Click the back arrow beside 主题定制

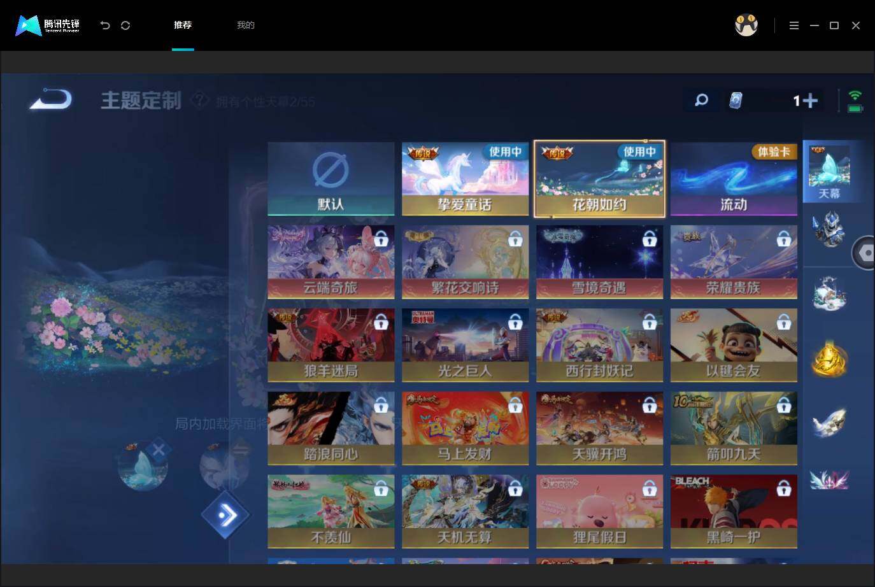point(50,99)
